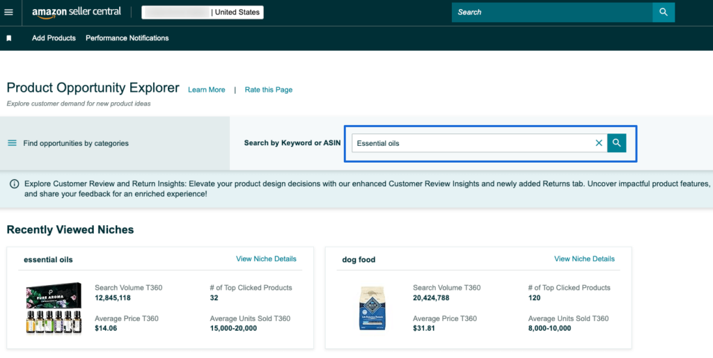Open the dog food product thumbnail
This screenshot has height=358, width=713.
coord(372,308)
